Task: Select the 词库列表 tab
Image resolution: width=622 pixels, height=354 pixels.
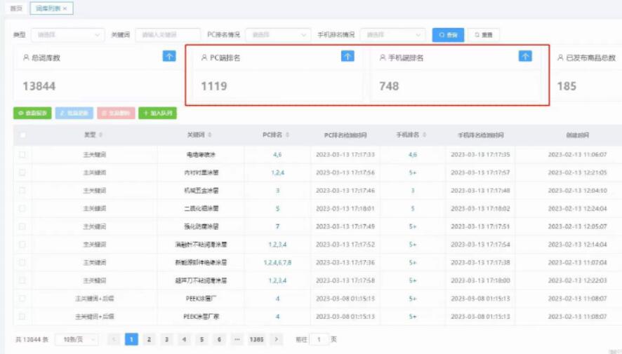Action: coord(48,9)
